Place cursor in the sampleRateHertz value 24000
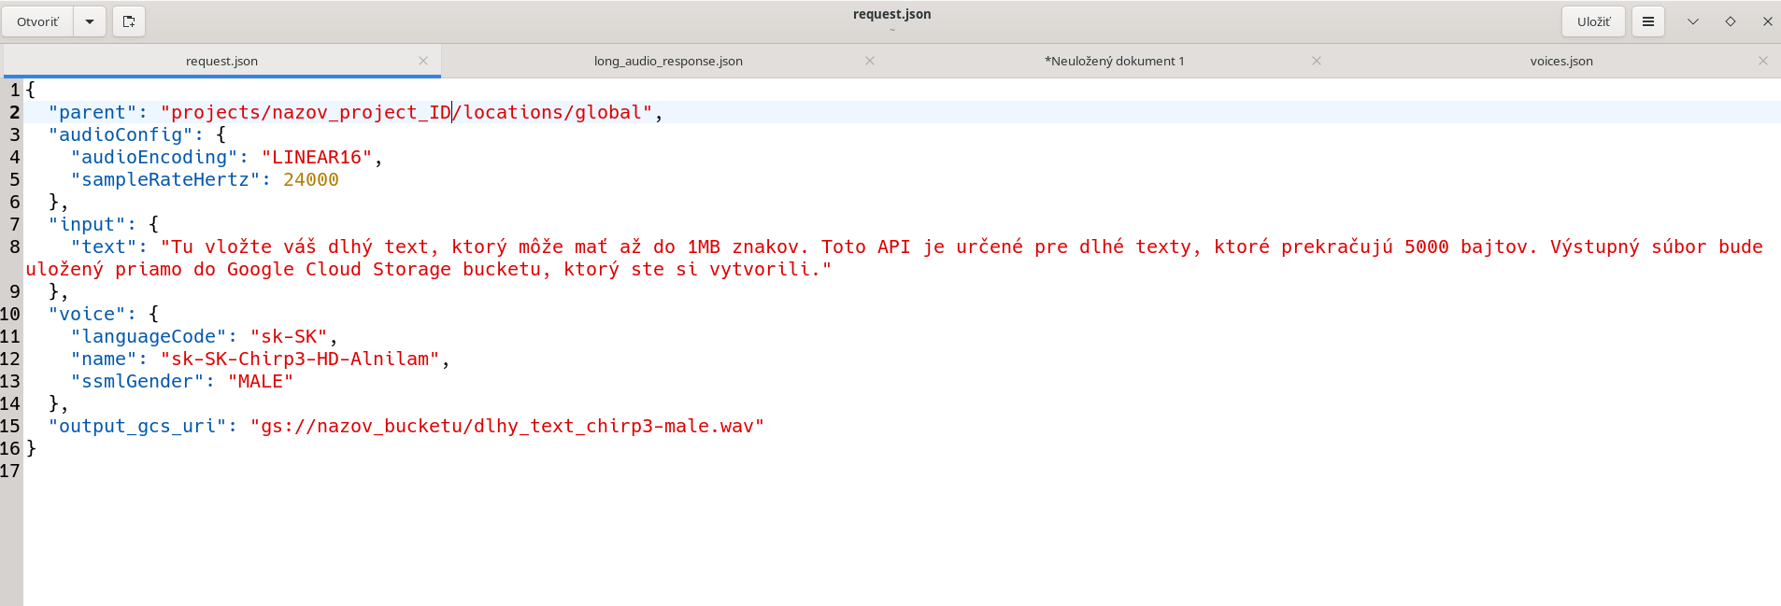Viewport: 1781px width, 606px height. tap(310, 179)
